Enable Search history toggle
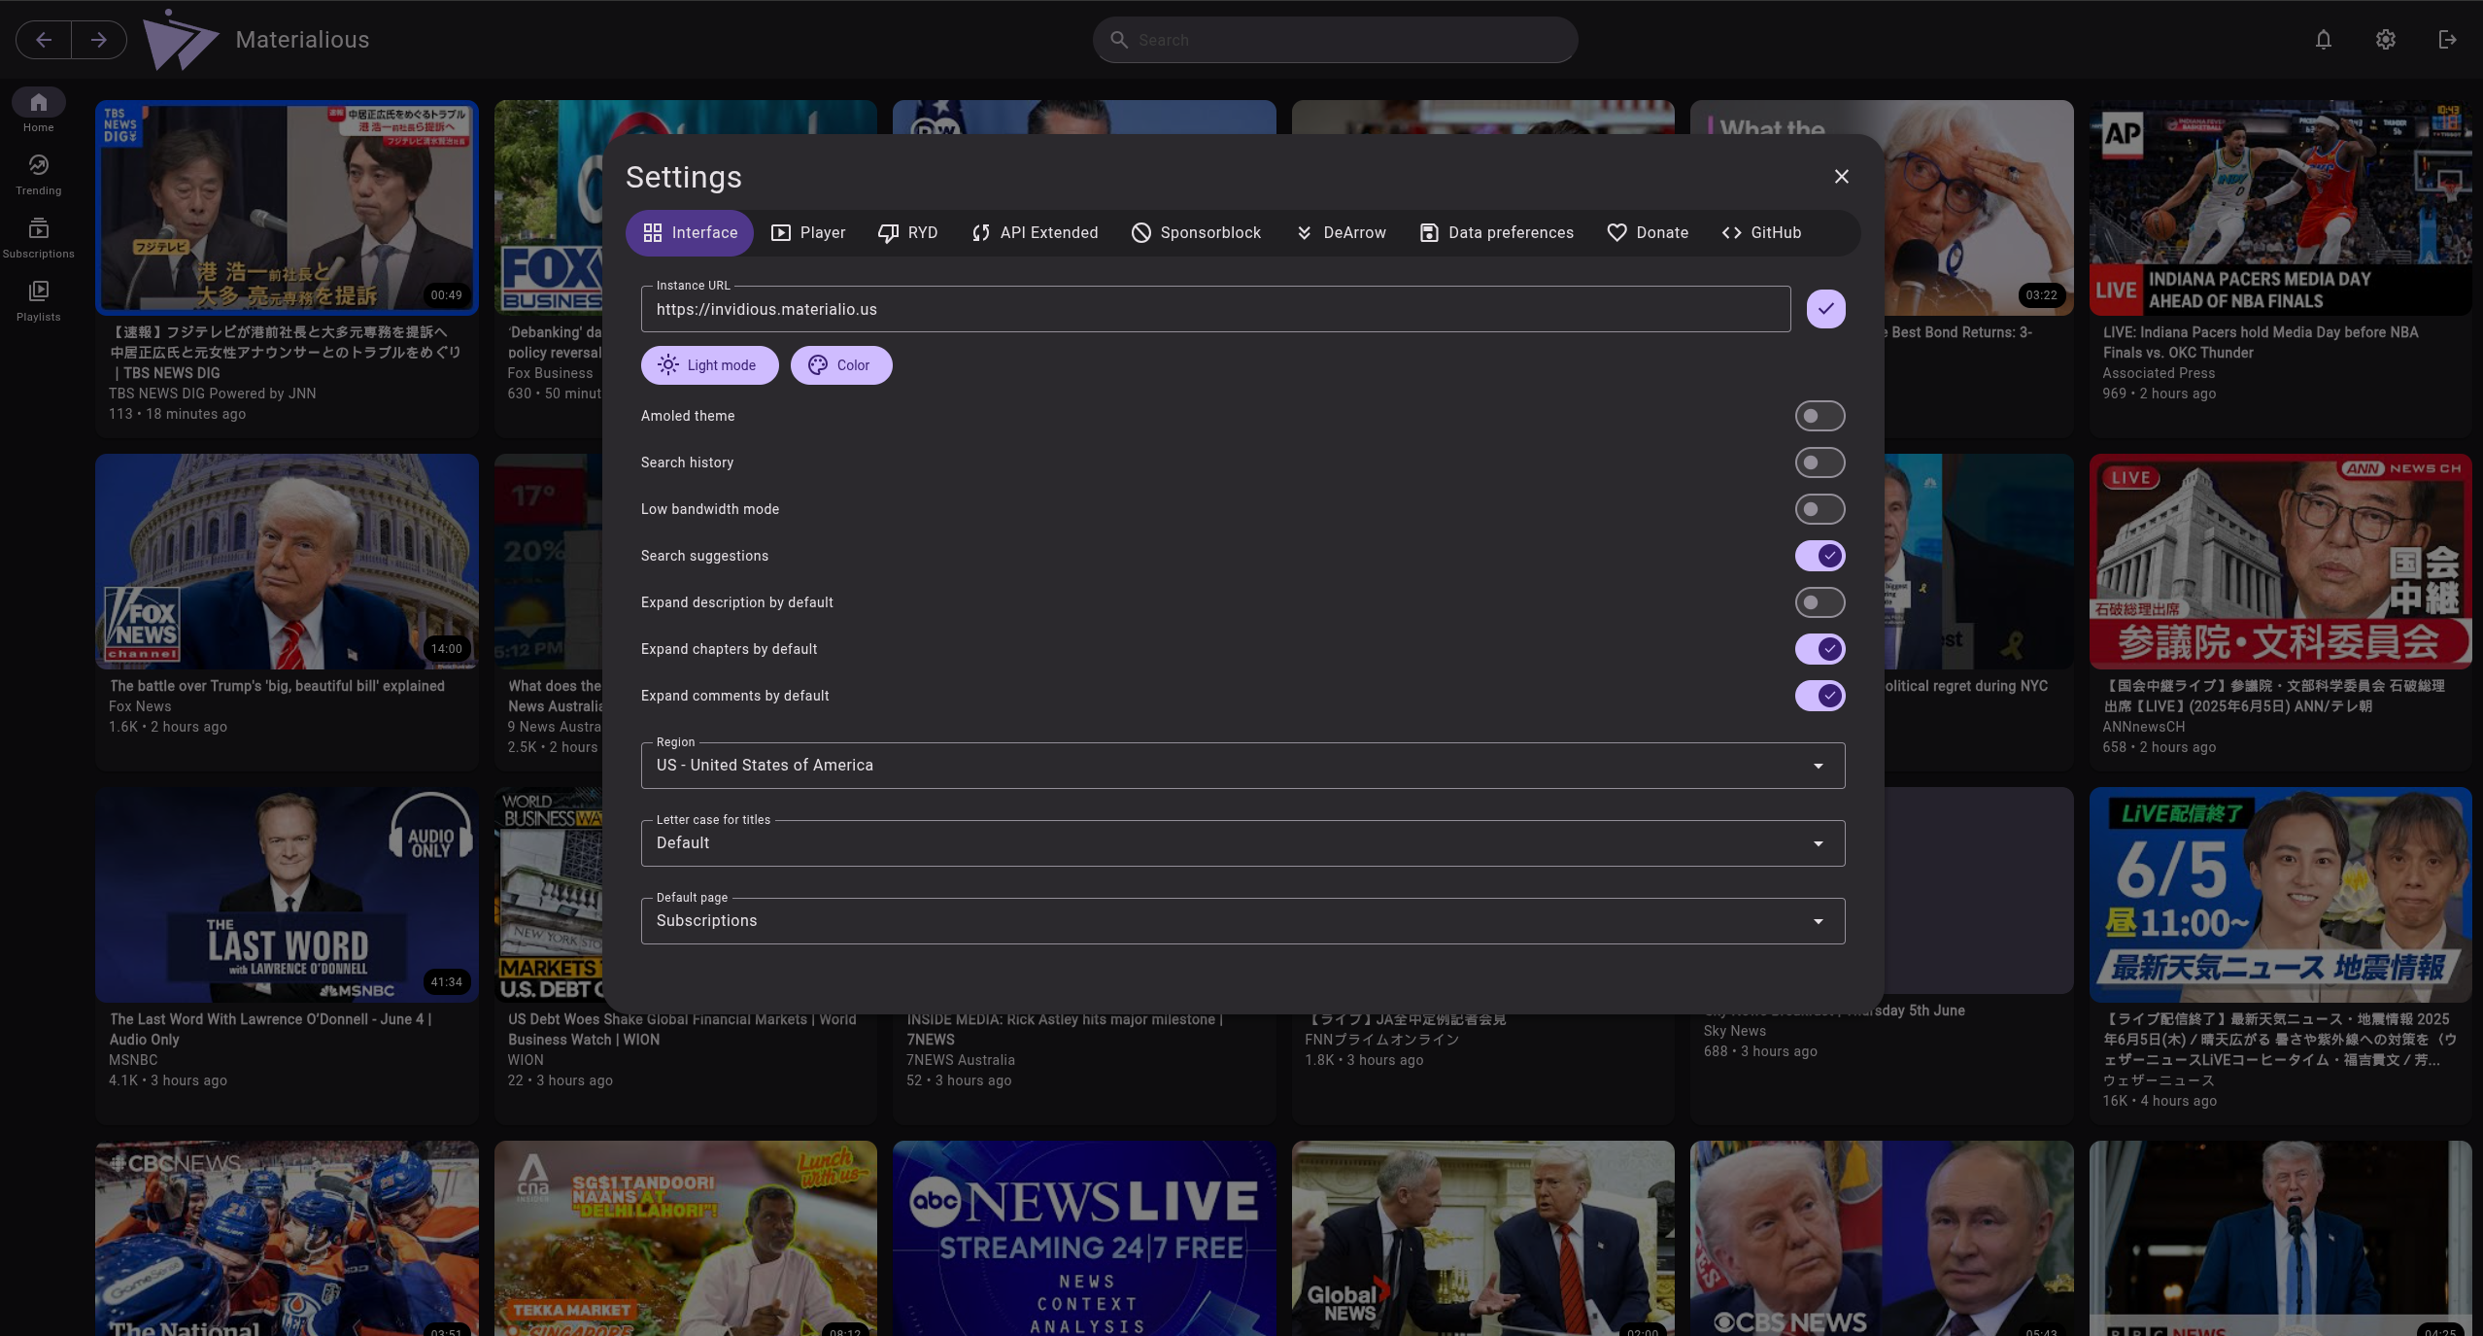This screenshot has height=1336, width=2483. click(x=1820, y=462)
